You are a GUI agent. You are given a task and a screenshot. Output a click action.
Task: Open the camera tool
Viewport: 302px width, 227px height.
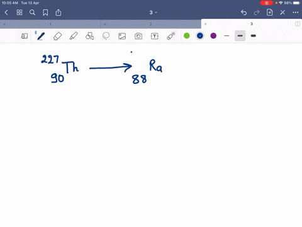pos(138,36)
